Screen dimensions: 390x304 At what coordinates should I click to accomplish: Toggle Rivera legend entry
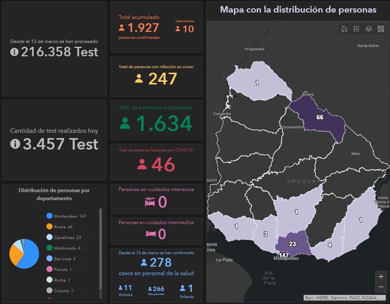[63, 227]
